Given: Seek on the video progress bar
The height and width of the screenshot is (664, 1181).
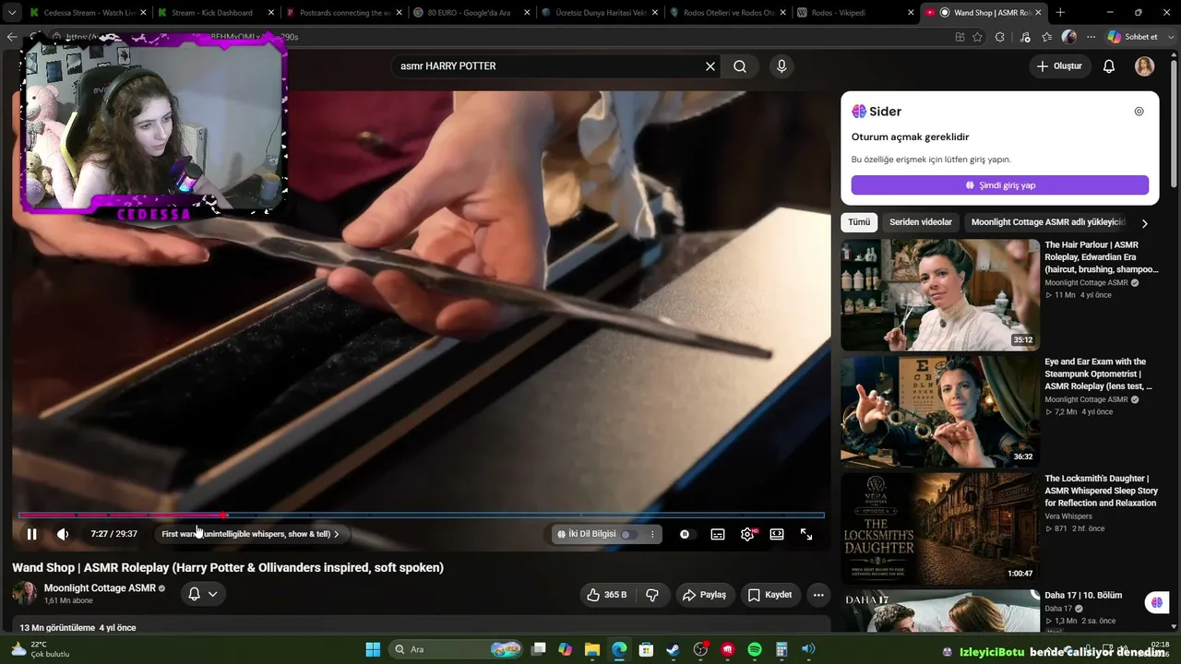Looking at the screenshot, I should (421, 515).
